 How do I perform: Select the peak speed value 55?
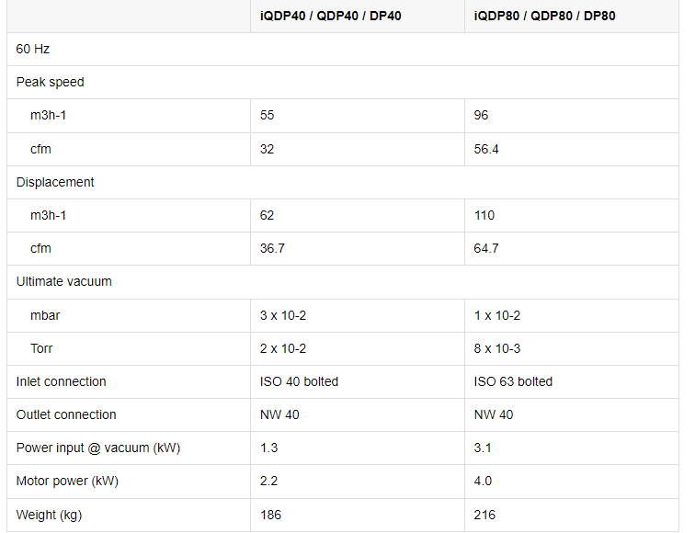pos(267,115)
